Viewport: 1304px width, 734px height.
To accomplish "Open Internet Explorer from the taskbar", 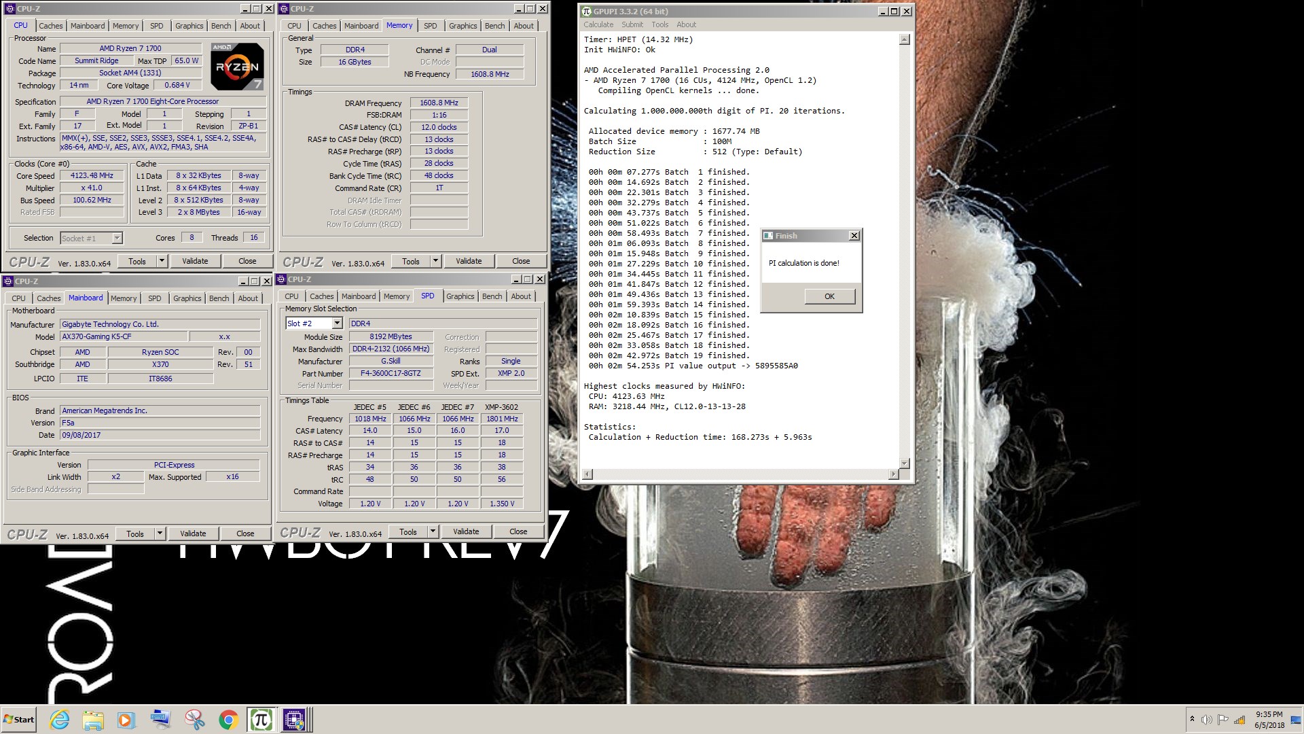I will click(x=60, y=720).
